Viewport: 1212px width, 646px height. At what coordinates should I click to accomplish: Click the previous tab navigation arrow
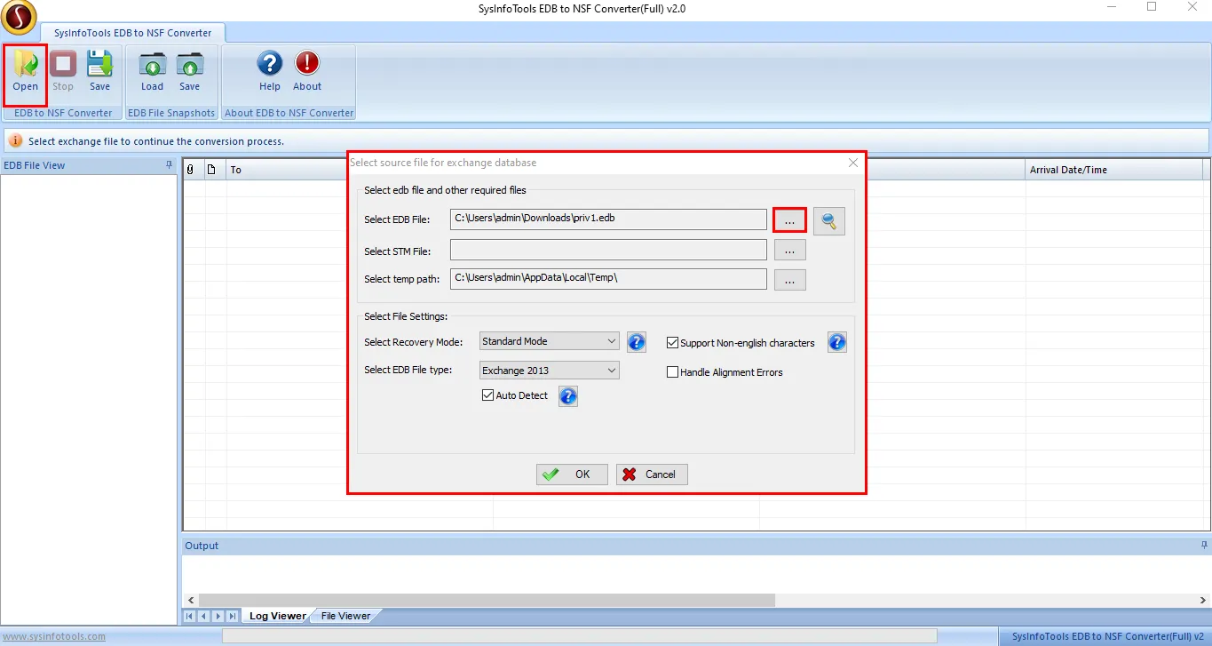coord(204,616)
